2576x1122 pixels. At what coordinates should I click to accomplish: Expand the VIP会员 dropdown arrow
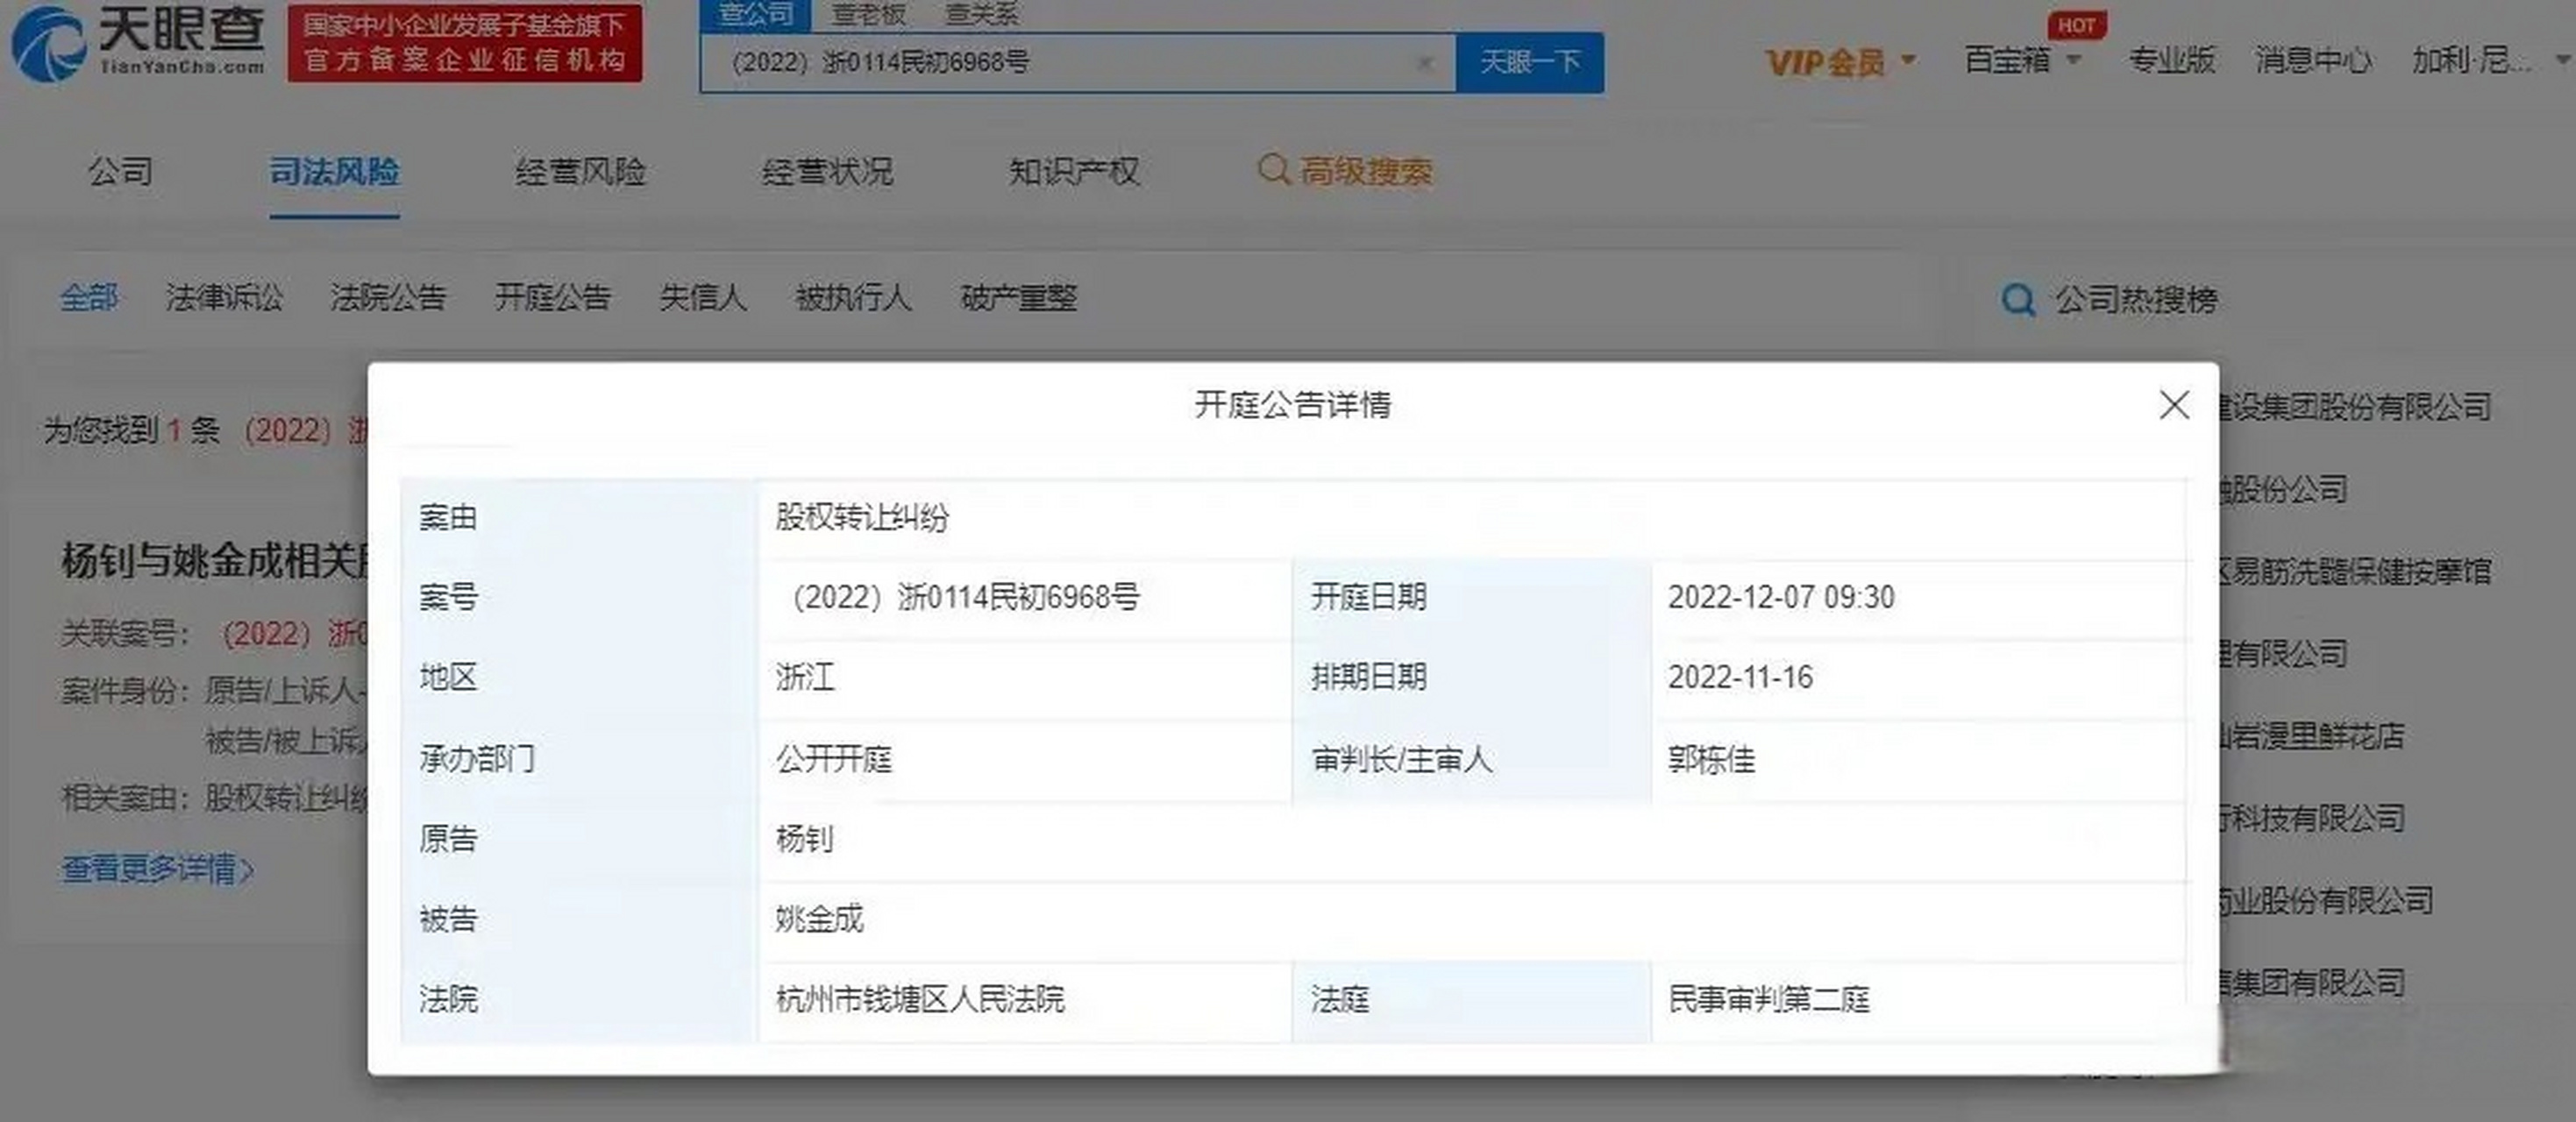pos(1908,61)
